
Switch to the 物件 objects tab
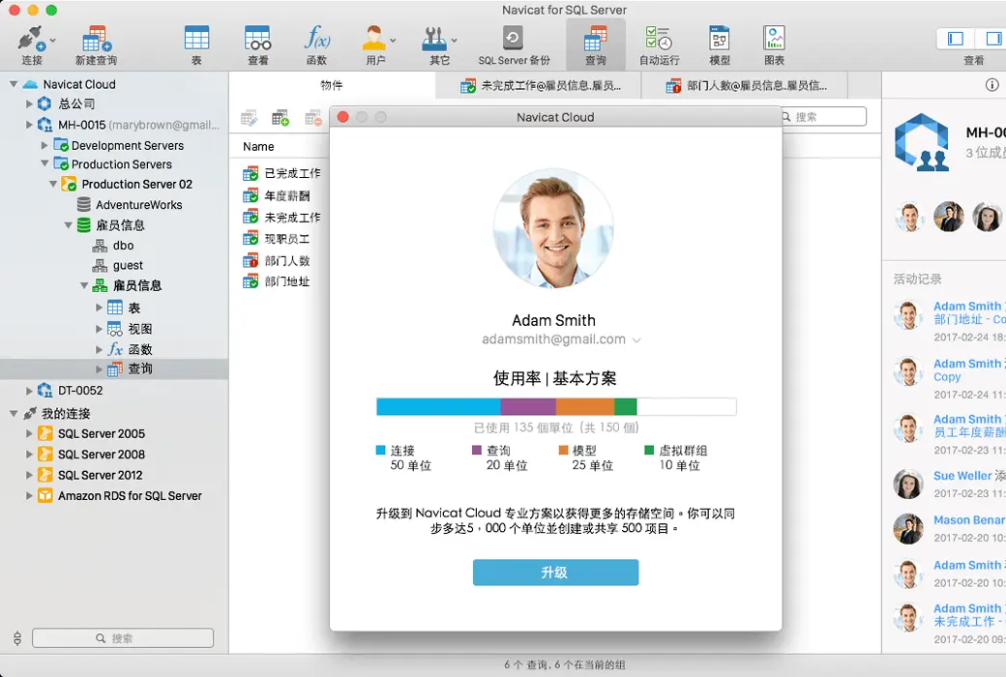332,85
